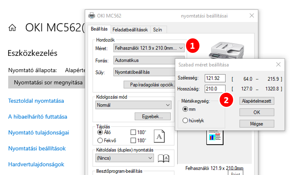Open the Nyomtató tulajdonságai link
Viewport: 299px width, 175px height.
coord(39,133)
